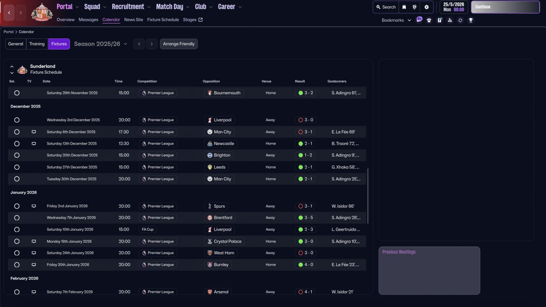Go back with the left arrow navigation button

9,13
